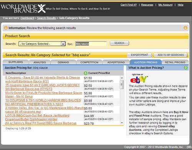
Task: Click the $5.50 price
Action: coord(88,108)
